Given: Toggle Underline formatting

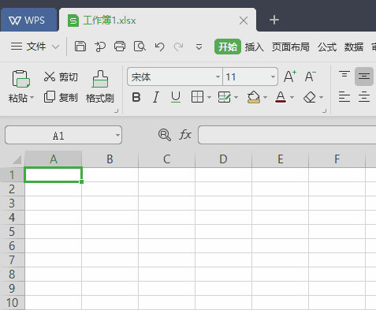Looking at the screenshot, I should click(176, 97).
